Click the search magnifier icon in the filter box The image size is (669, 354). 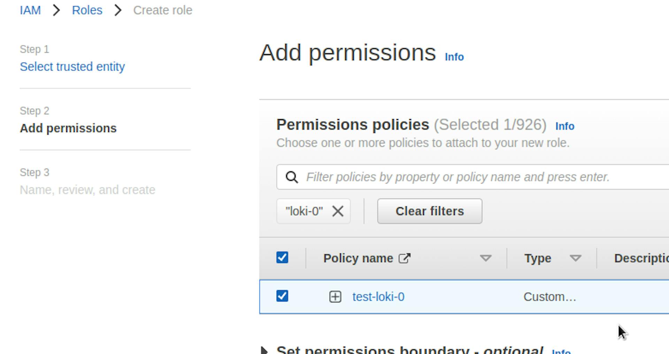pos(292,177)
